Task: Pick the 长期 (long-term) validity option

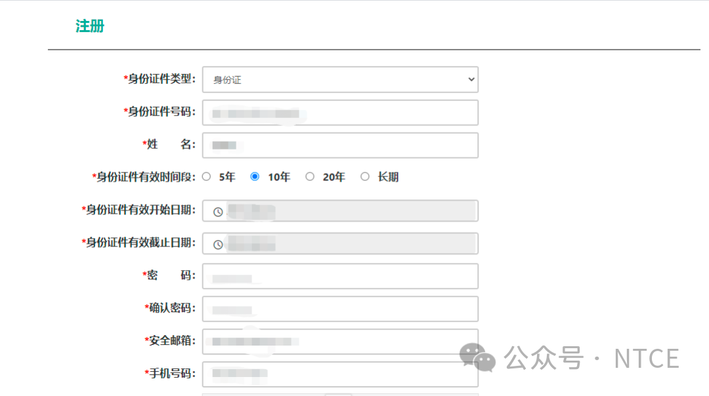Action: click(x=365, y=176)
